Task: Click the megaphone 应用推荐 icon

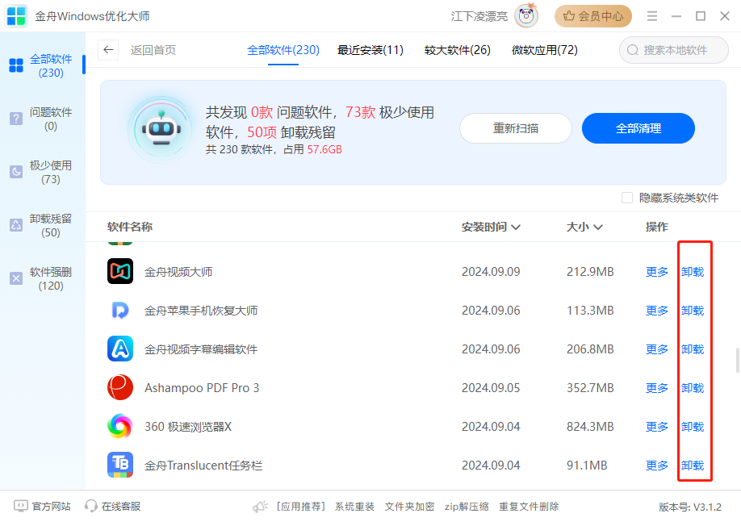Action: (261, 507)
